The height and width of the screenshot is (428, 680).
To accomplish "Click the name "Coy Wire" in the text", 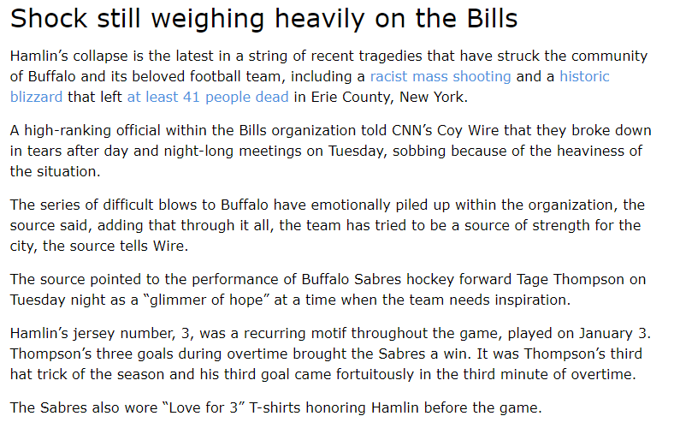I will 468,130.
